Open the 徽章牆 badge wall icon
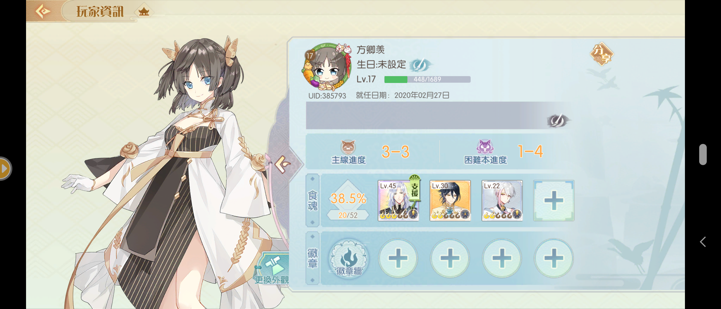Screen dimensions: 721x309 tap(349, 258)
